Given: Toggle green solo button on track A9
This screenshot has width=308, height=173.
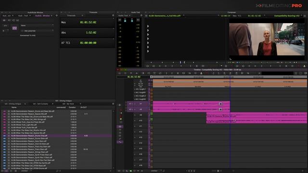Looking at the screenshot, I should [152, 114].
